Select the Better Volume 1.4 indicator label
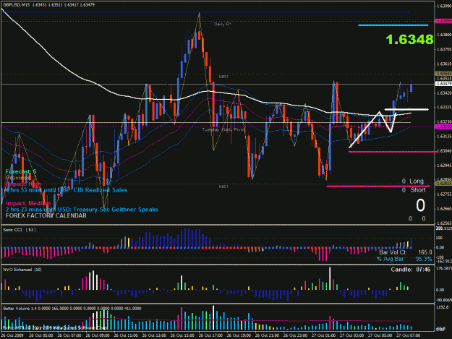This screenshot has width=452, height=339. coord(72,309)
